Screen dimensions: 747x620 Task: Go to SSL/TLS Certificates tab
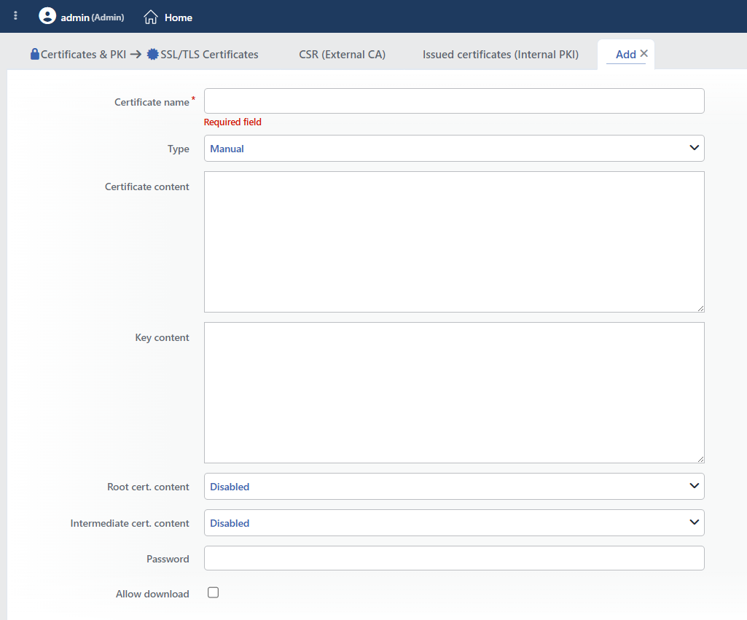click(209, 55)
